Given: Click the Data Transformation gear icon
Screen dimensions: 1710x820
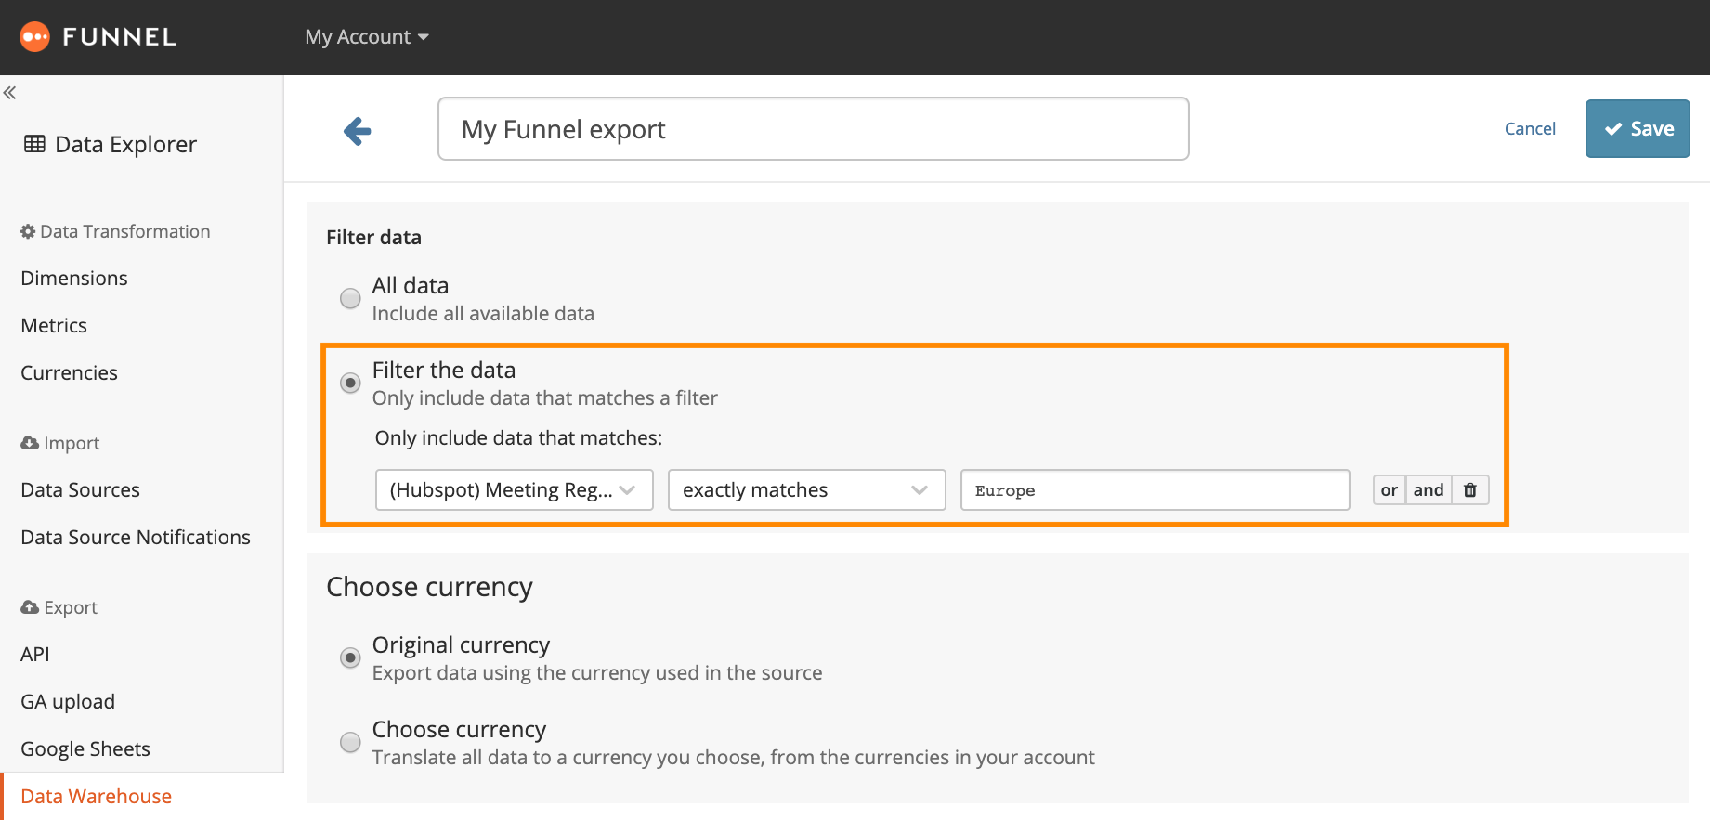Looking at the screenshot, I should click(x=28, y=231).
